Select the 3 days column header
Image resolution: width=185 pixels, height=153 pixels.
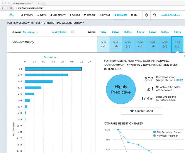pyautogui.click(x=128, y=32)
